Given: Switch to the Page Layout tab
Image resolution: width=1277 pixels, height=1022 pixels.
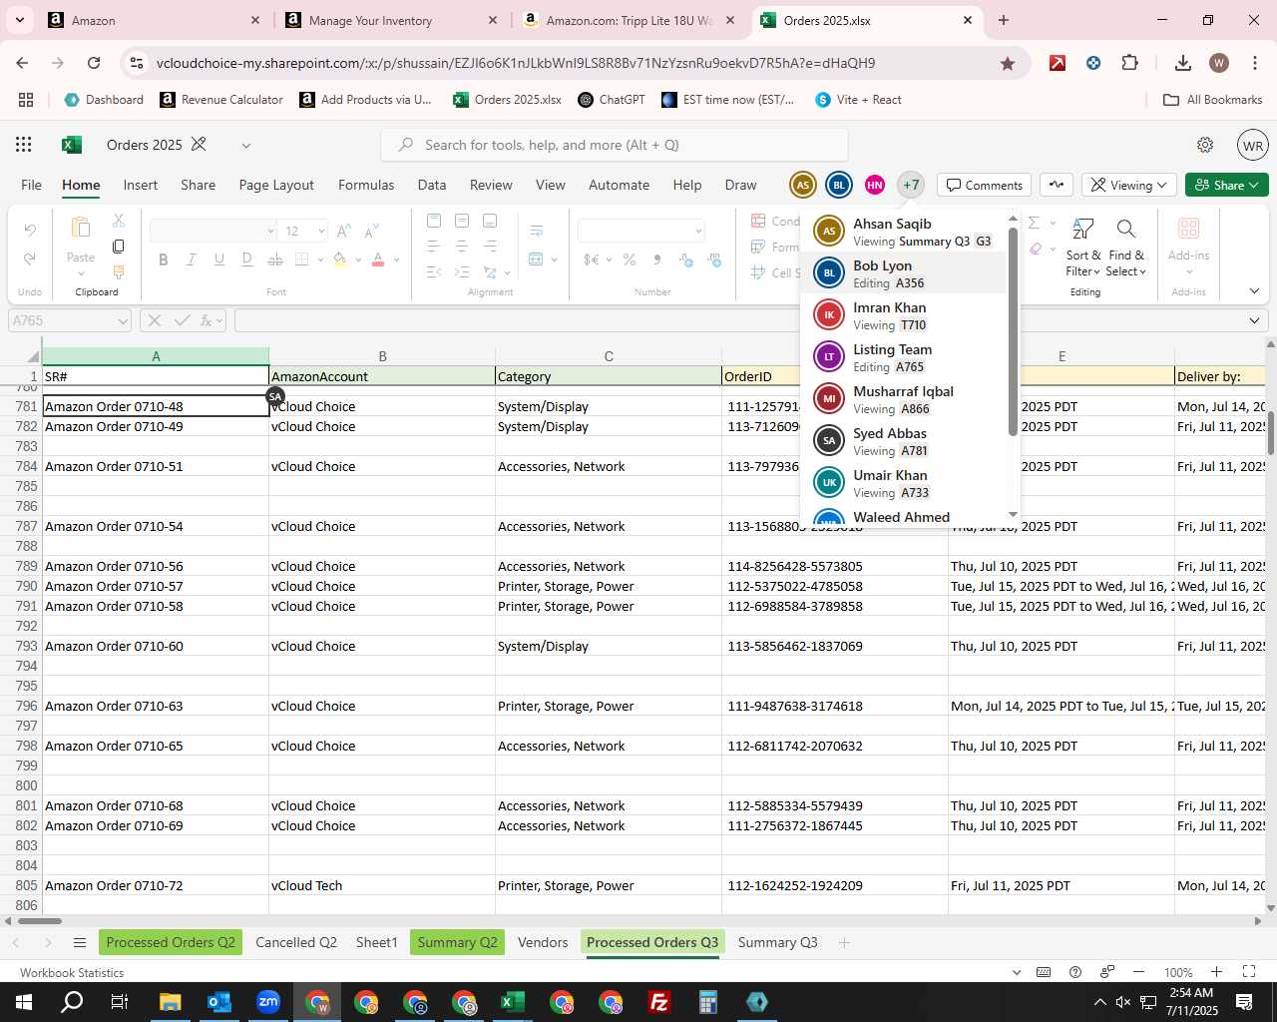Looking at the screenshot, I should pyautogui.click(x=276, y=185).
